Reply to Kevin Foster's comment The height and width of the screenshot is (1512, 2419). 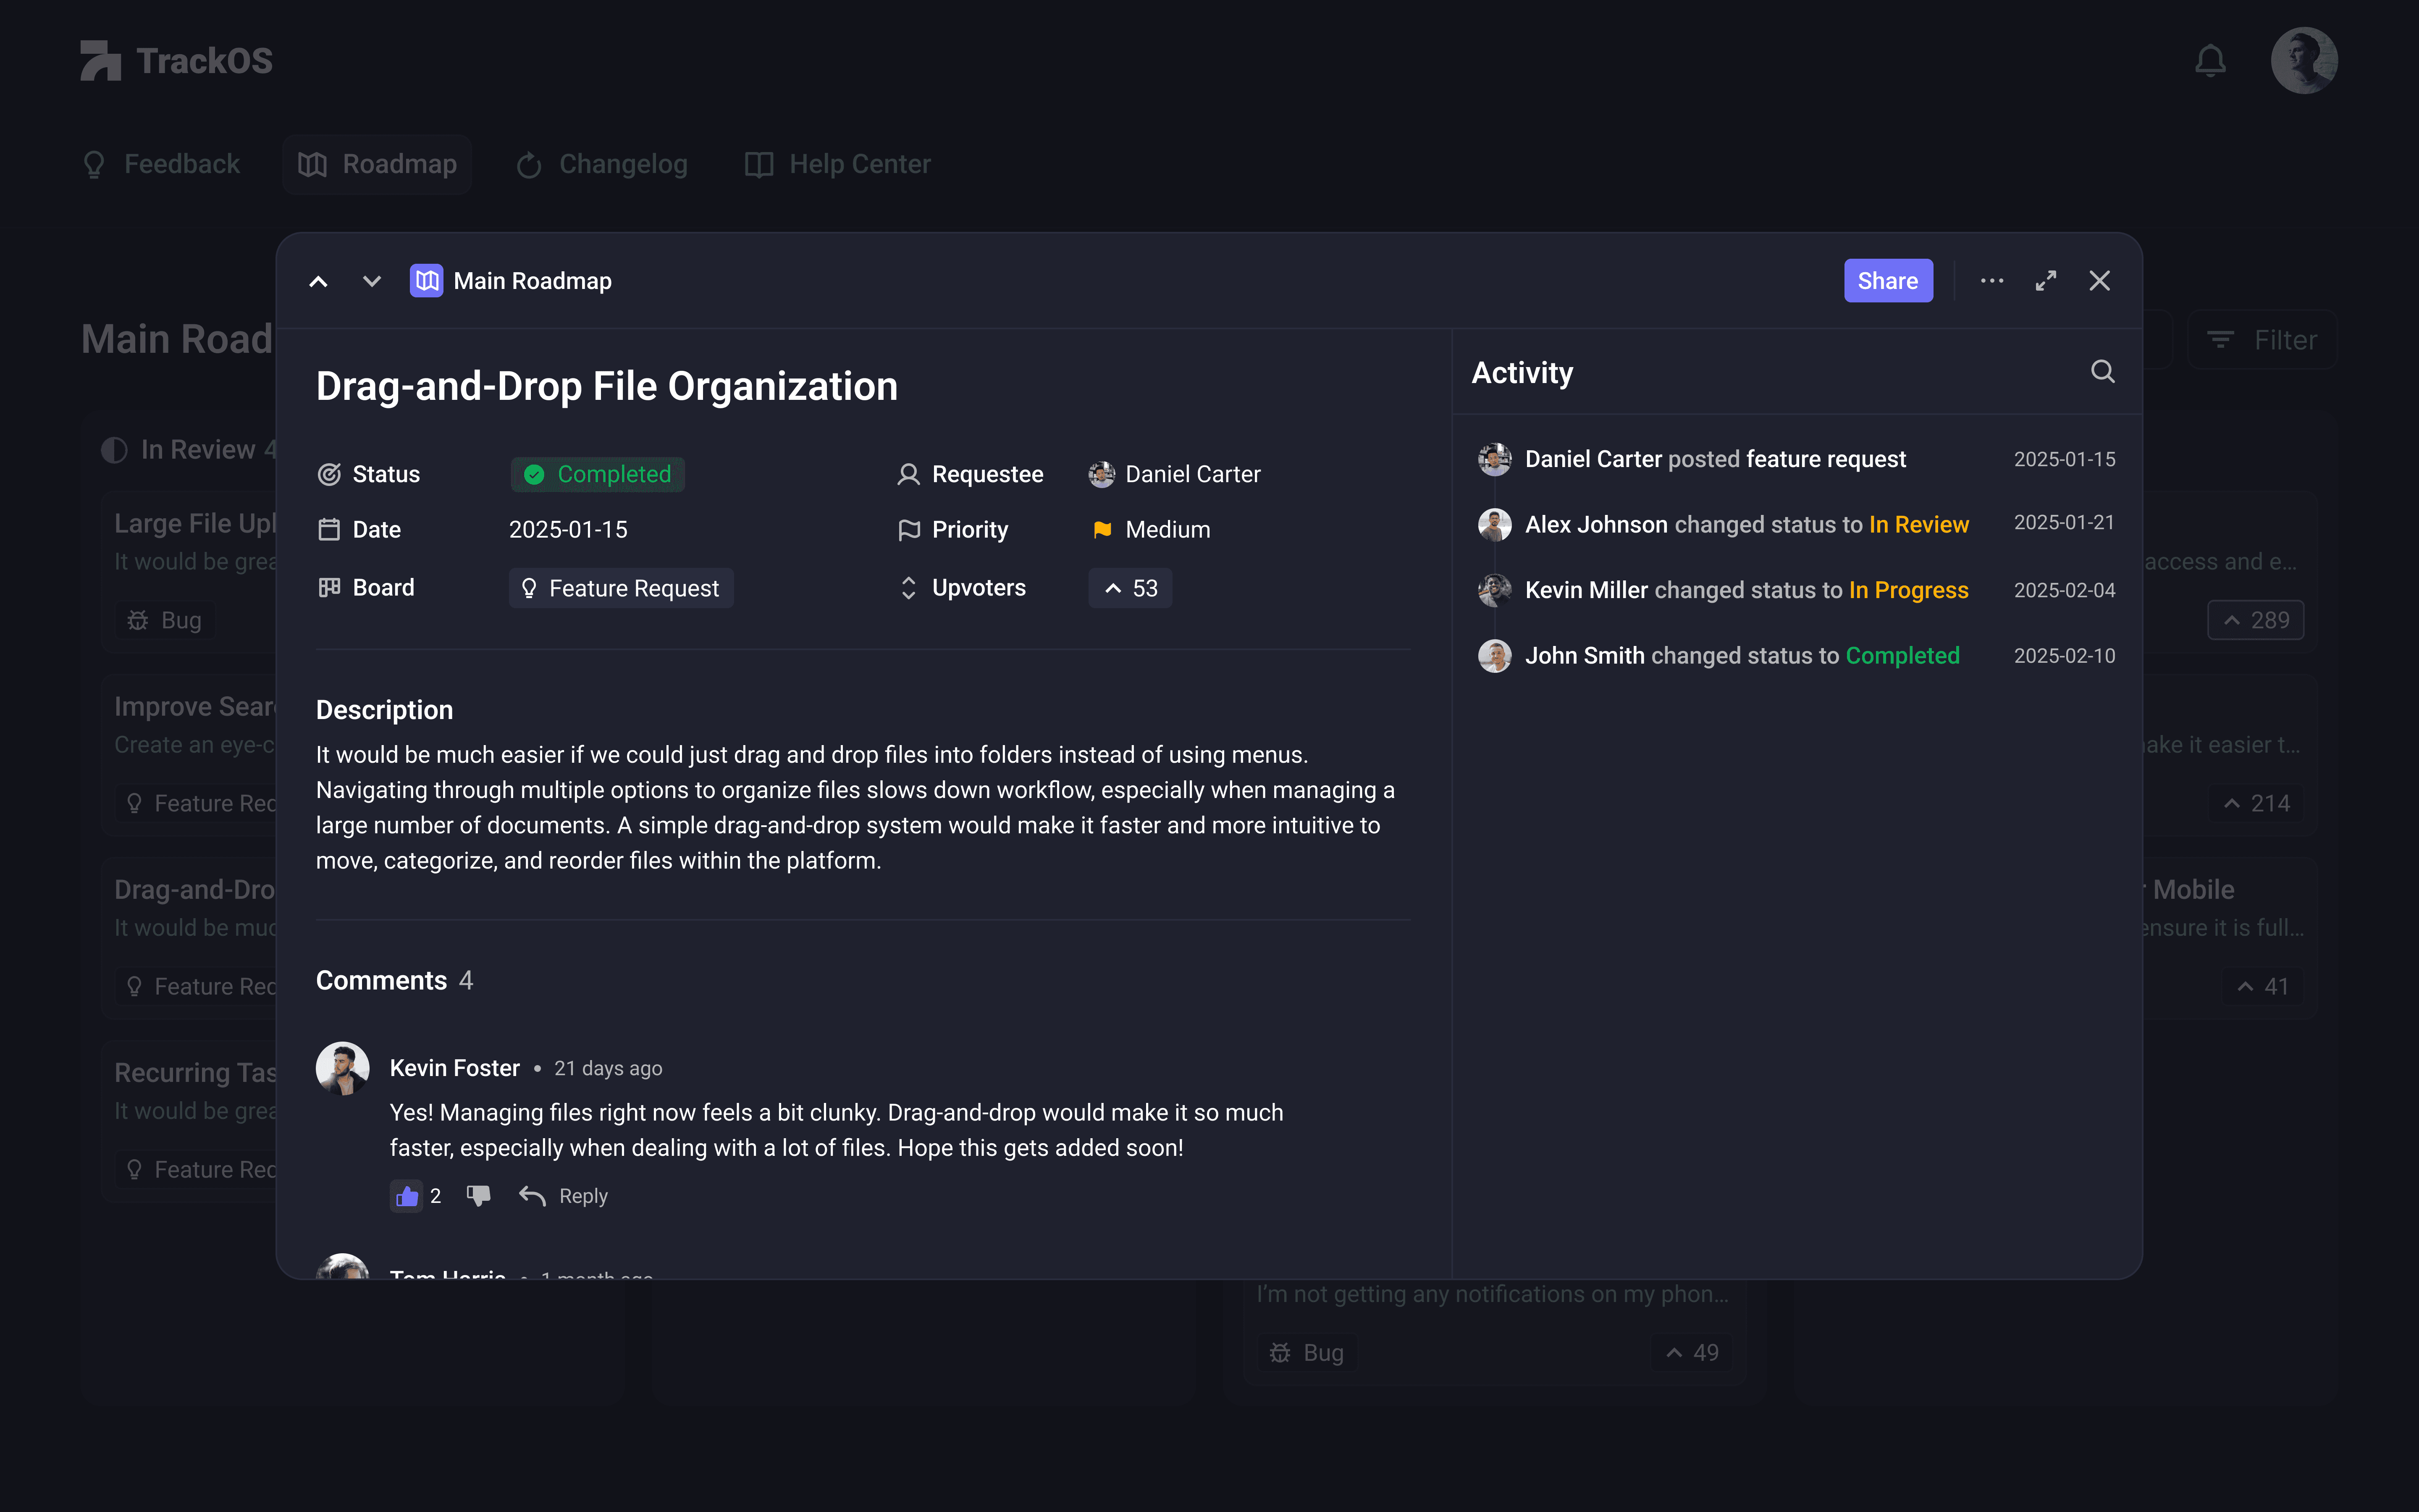tap(564, 1196)
